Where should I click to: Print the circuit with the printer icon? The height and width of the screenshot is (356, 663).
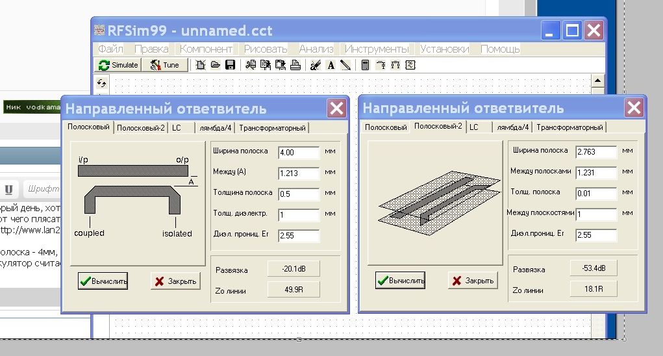[295, 65]
